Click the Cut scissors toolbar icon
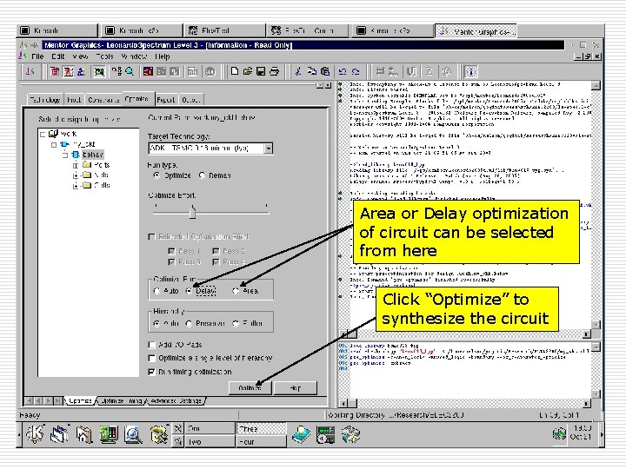This screenshot has height=469, width=626. coord(298,71)
